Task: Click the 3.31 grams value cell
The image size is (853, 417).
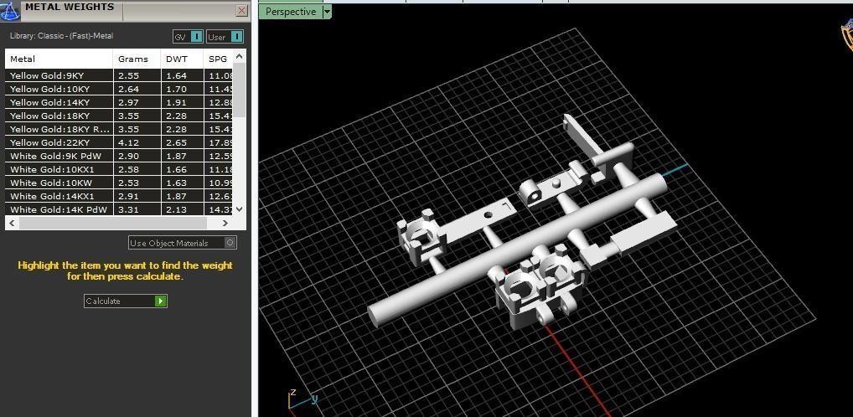Action: (137, 209)
